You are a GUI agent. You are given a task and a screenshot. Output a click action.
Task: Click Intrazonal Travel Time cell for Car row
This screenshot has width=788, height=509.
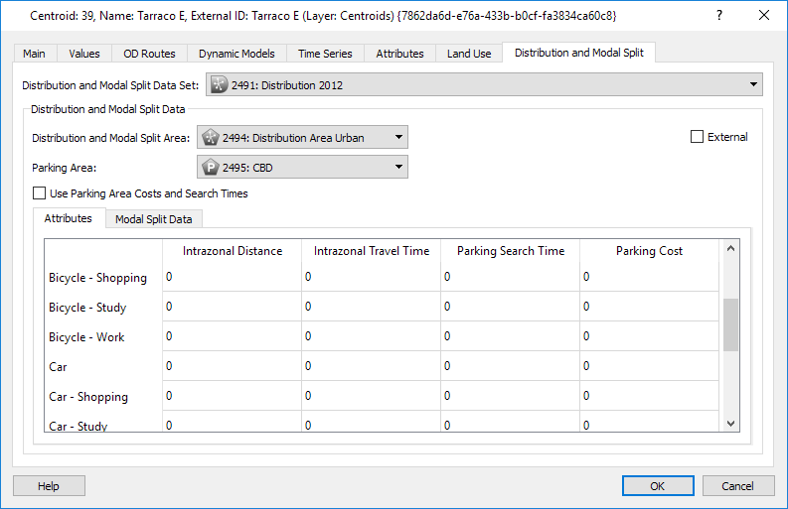click(372, 366)
